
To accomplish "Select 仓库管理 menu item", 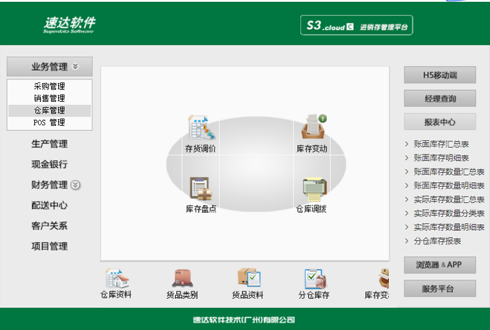I will 50,110.
